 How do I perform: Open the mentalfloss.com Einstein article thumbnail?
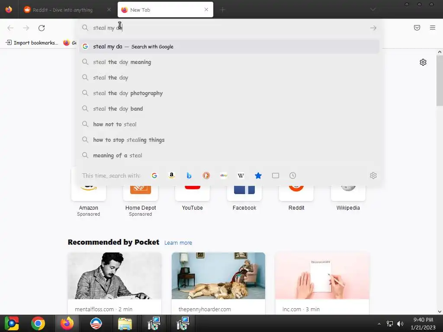click(115, 276)
